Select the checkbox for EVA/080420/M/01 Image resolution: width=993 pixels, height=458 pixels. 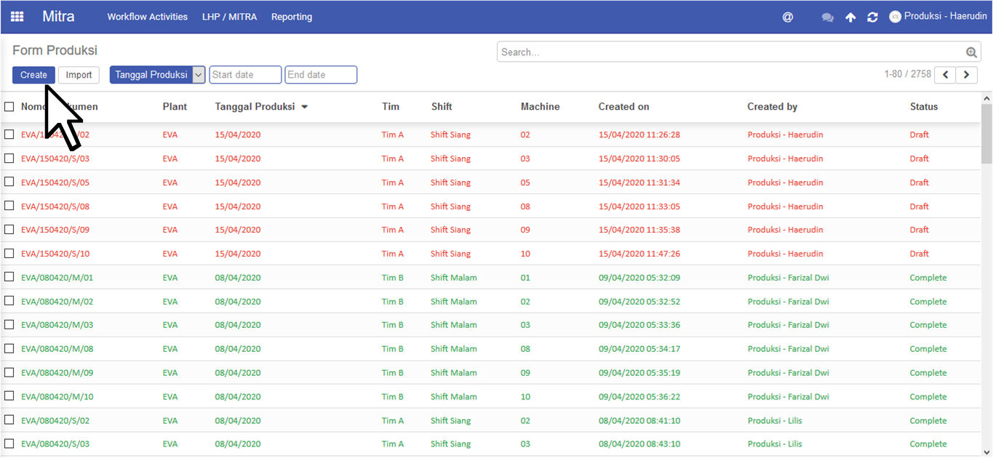click(9, 277)
